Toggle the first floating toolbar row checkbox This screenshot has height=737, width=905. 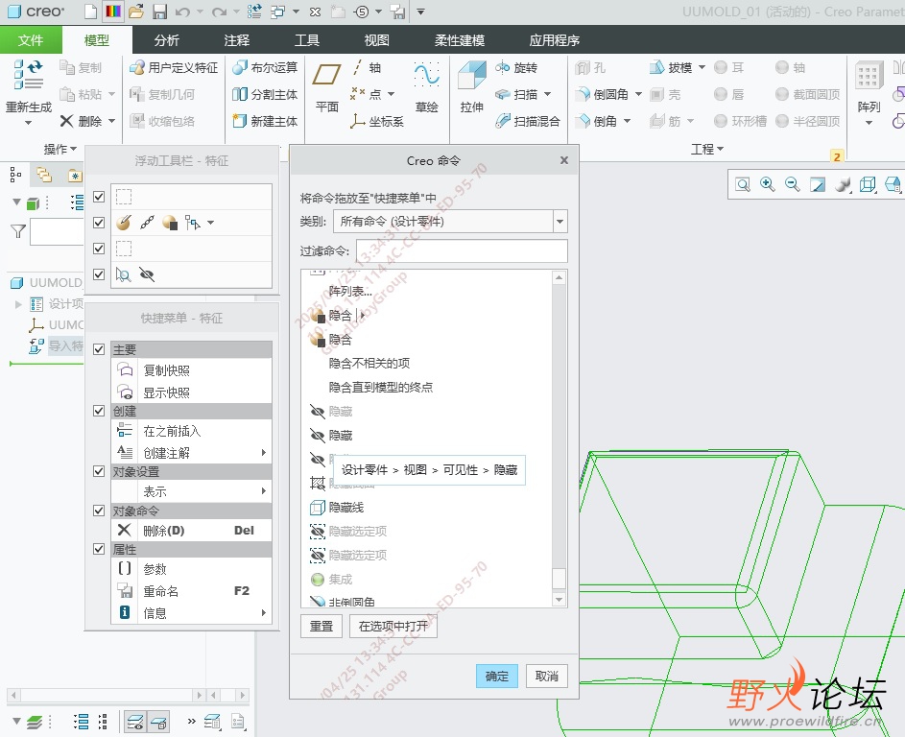99,197
